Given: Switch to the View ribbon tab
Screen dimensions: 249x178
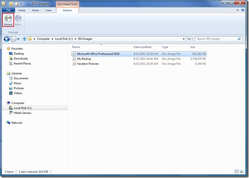Looking at the screenshot, I should [49, 10].
